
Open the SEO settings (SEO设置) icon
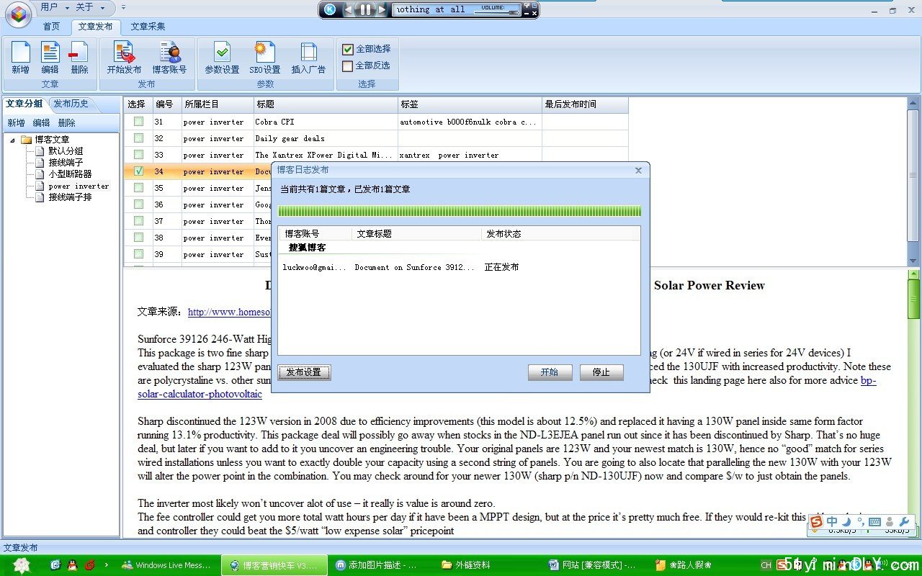pyautogui.click(x=265, y=58)
